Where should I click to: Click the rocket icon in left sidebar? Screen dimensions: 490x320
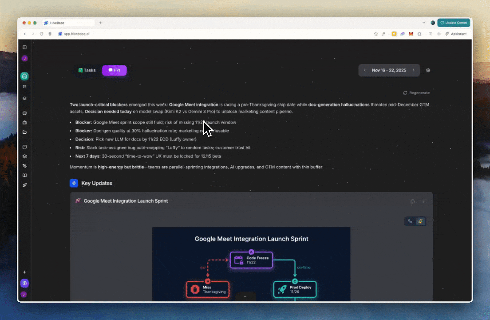coord(24,185)
